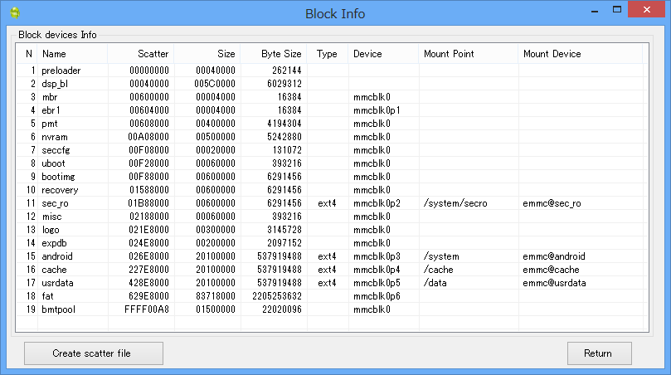The width and height of the screenshot is (671, 375).
Task: Select the android name cell
Action: 57,256
